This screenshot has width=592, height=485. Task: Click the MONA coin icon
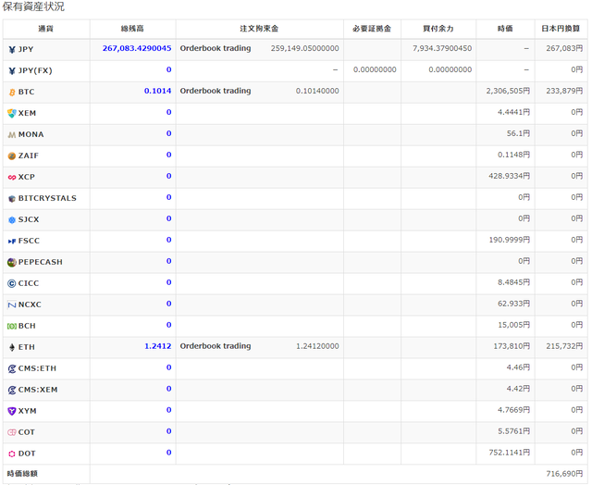point(12,134)
